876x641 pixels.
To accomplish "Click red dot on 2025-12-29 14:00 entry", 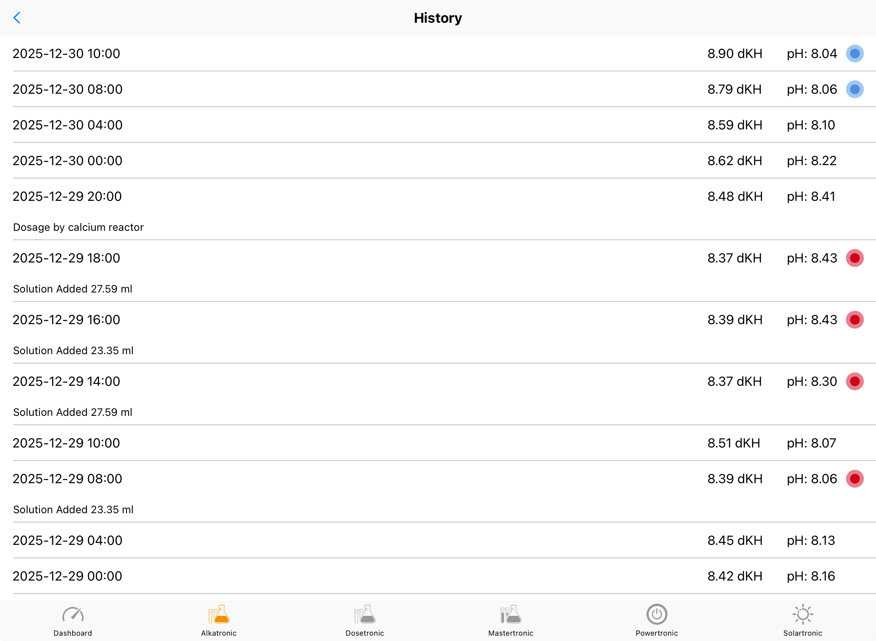I will [855, 381].
